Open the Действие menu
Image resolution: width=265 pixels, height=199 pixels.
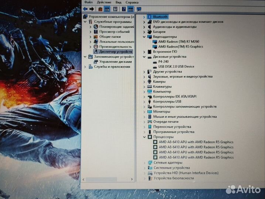(x=104, y=2)
